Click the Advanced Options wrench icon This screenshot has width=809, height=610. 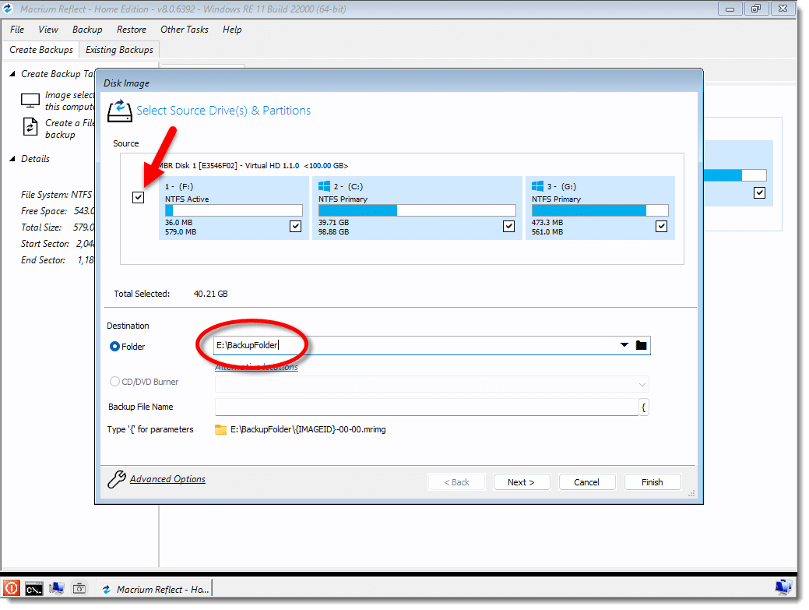(x=116, y=479)
